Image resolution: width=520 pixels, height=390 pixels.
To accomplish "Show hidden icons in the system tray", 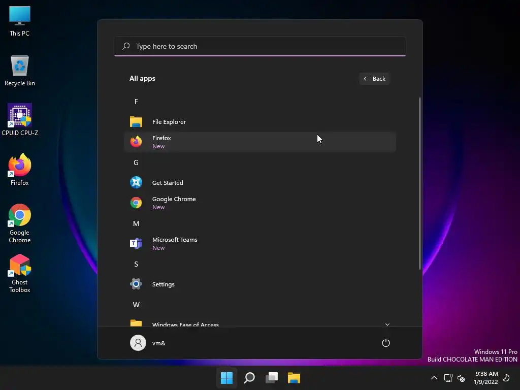I will (434, 378).
